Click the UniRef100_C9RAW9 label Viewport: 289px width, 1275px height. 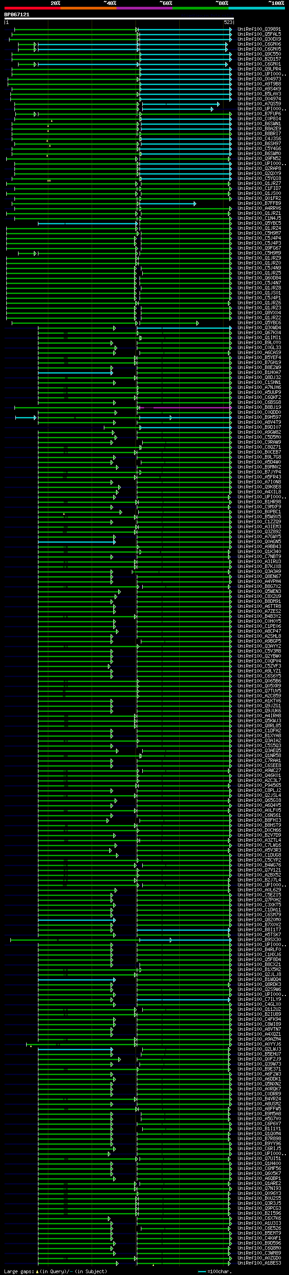259,442
